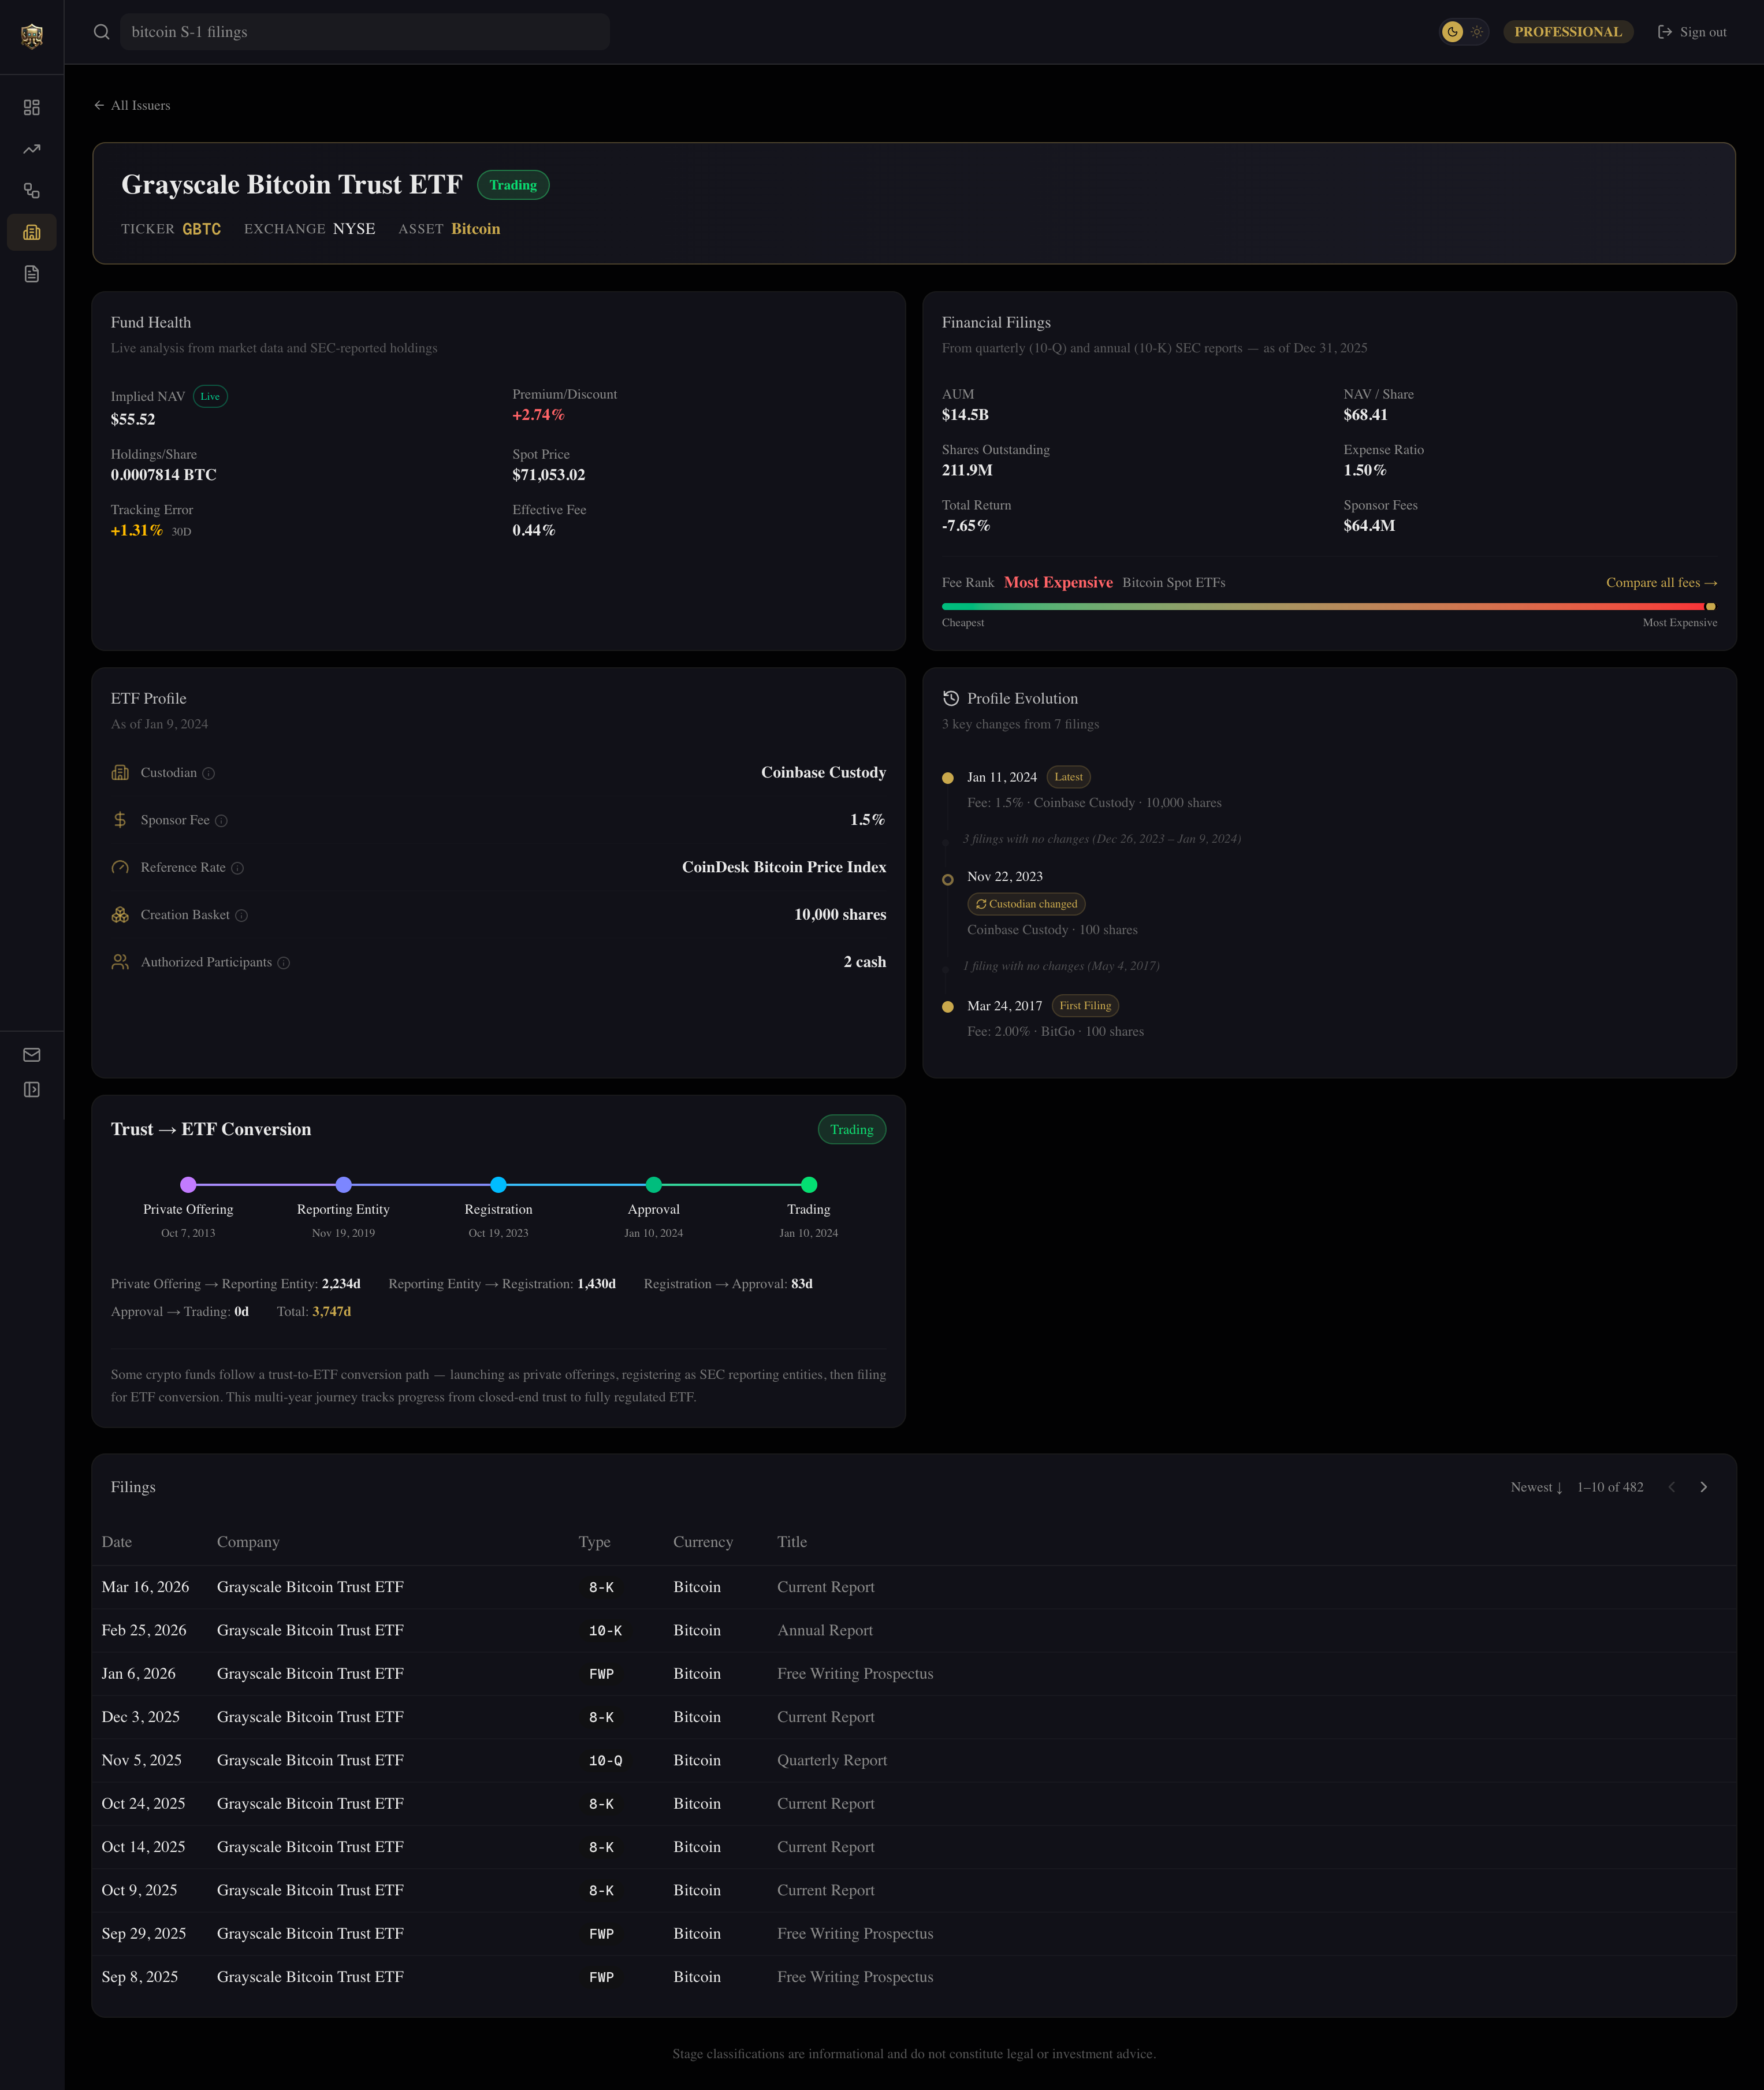Show info tooltip for Authorized Participants
This screenshot has height=2090, width=1764.
pyautogui.click(x=284, y=963)
